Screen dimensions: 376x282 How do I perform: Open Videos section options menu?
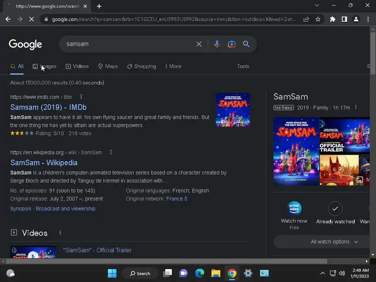pyautogui.click(x=60, y=232)
